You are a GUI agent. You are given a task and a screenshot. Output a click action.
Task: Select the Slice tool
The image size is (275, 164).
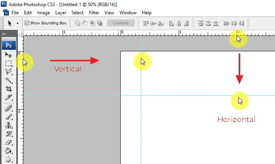point(8,97)
